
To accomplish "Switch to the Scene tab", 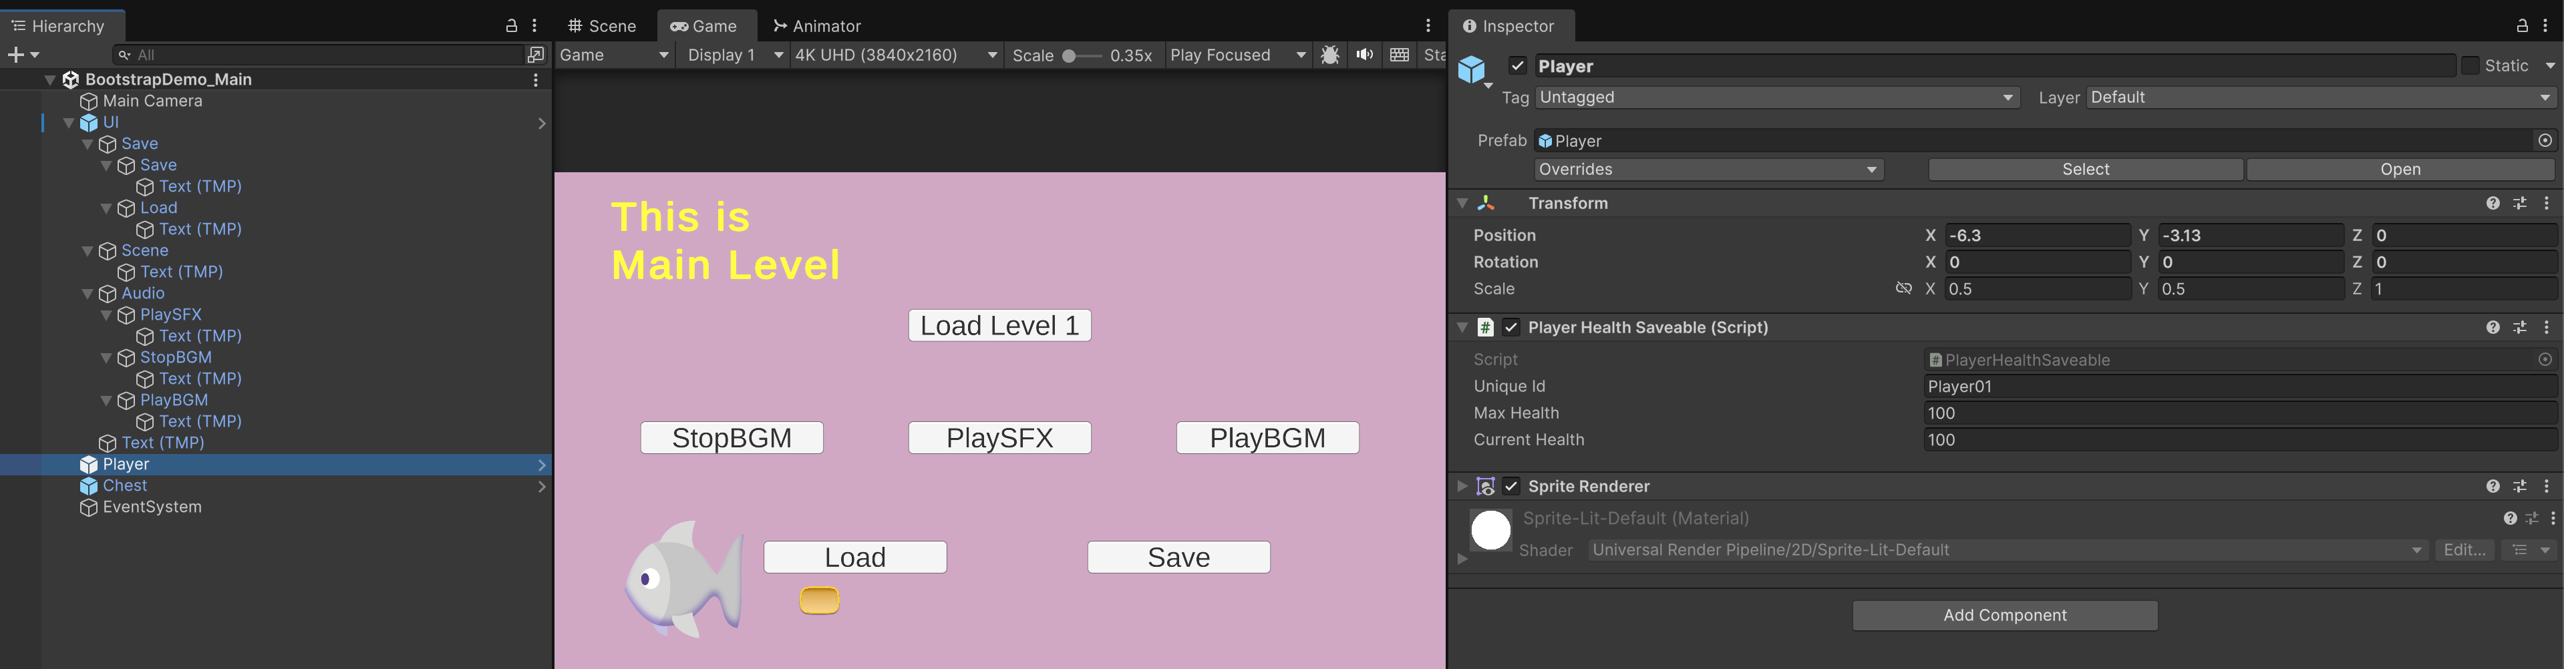I will pos(602,26).
